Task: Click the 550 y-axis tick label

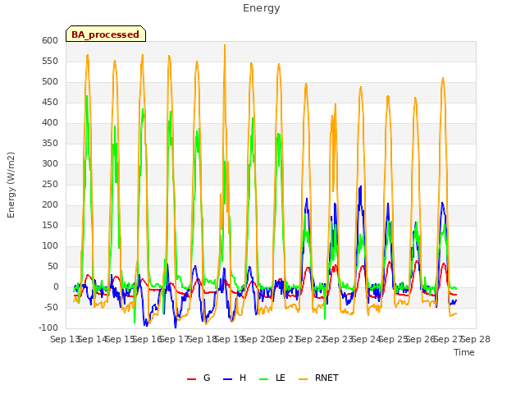Action: coord(50,62)
